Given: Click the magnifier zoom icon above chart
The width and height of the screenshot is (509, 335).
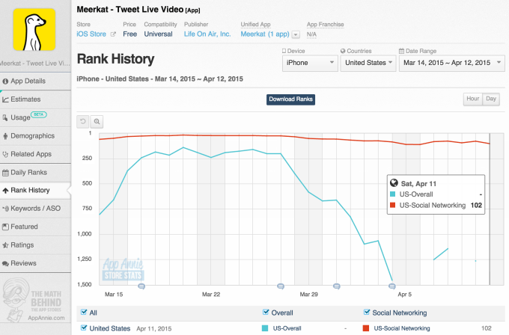Looking at the screenshot, I should 96,121.
